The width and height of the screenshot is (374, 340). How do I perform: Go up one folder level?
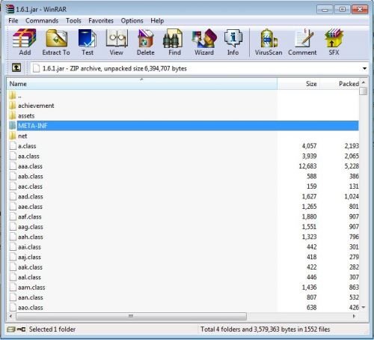[16, 67]
